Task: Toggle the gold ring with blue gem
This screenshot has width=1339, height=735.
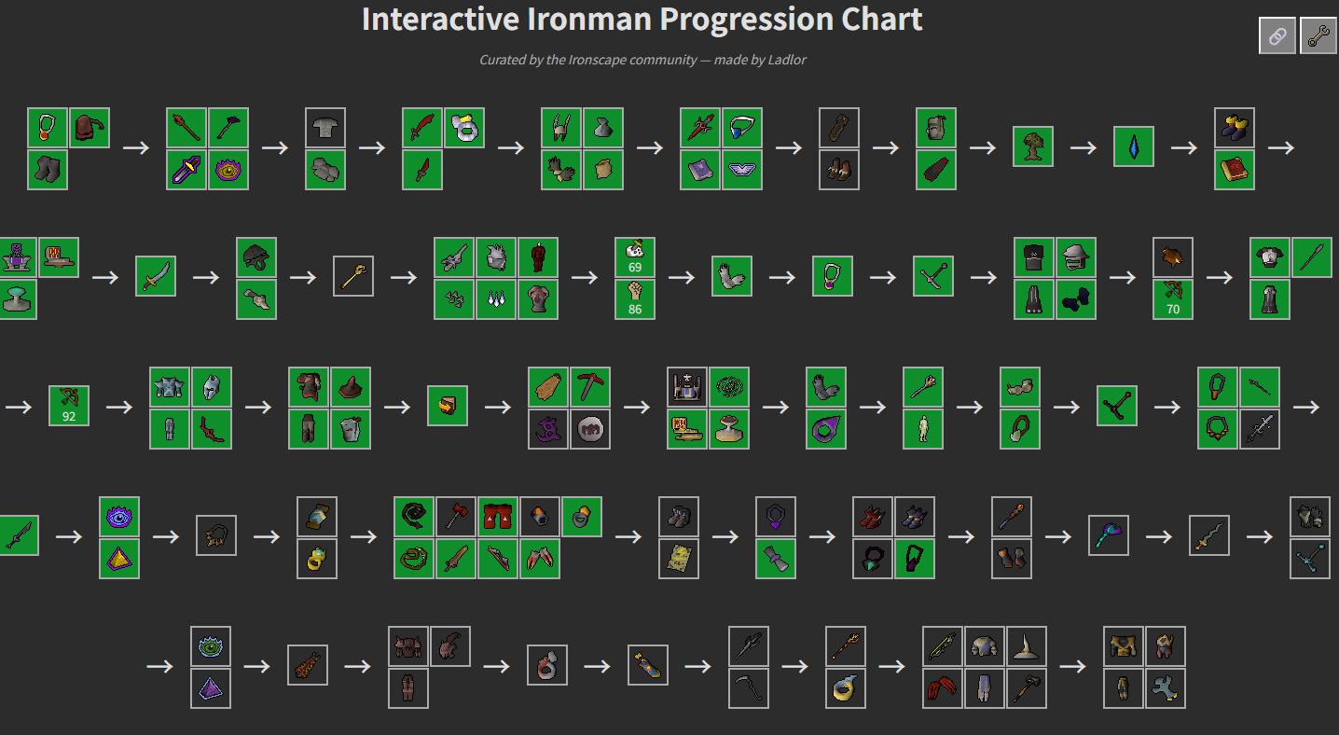Action: click(x=317, y=559)
